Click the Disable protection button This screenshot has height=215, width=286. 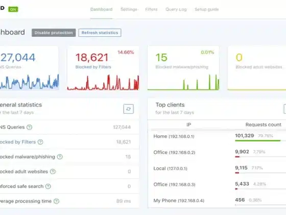pos(54,33)
